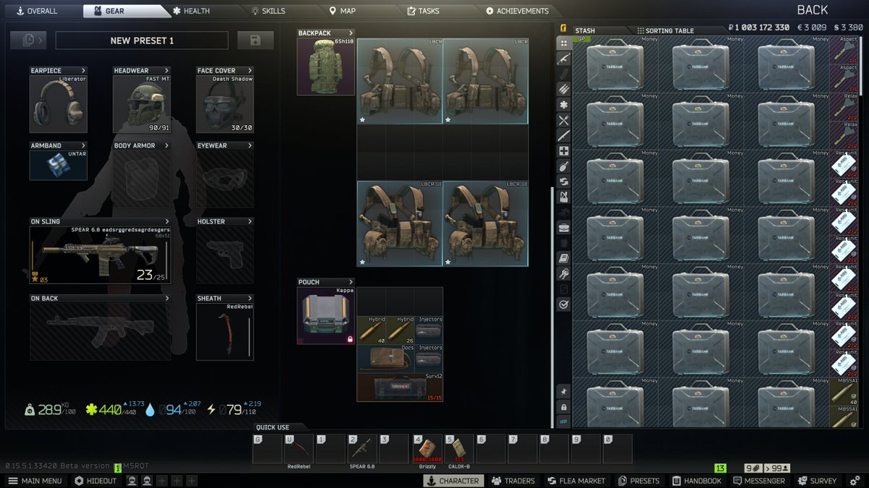Open the Tasks tab
Viewport: 869px width, 488px height.
[424, 11]
